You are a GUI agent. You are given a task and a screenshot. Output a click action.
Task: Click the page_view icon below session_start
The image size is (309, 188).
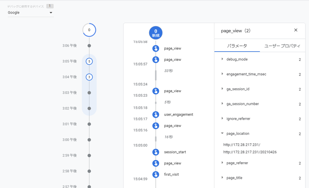click(156, 163)
